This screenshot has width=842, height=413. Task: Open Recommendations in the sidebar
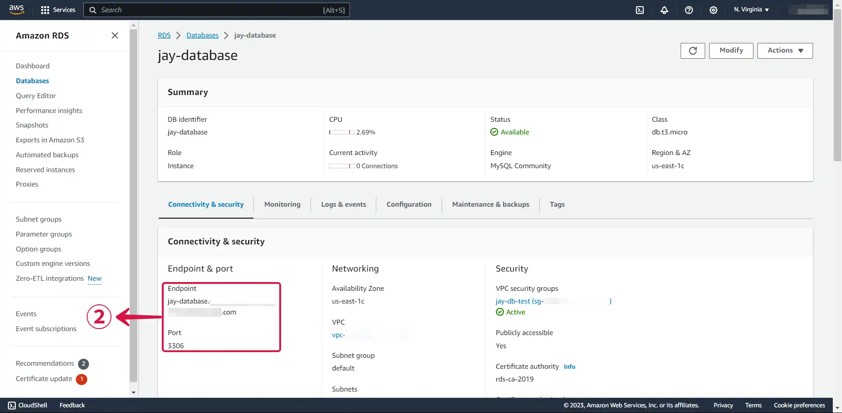coord(45,364)
